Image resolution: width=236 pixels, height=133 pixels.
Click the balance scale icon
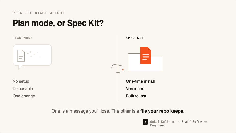click(117, 68)
